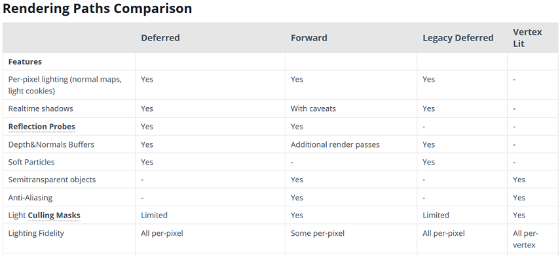Click the Some per-pixel cell
Image resolution: width=560 pixels, height=256 pixels.
click(x=317, y=234)
